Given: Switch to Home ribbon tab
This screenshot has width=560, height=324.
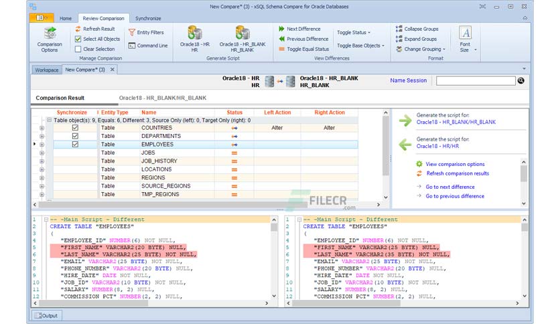Looking at the screenshot, I should pyautogui.click(x=66, y=19).
